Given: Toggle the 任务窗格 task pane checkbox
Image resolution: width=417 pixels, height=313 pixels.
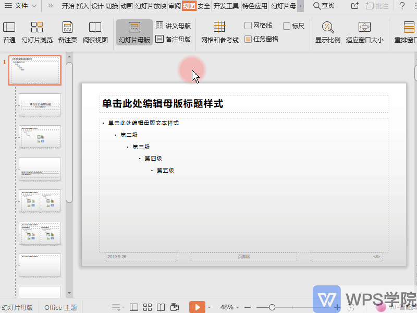Looking at the screenshot, I should (249, 39).
